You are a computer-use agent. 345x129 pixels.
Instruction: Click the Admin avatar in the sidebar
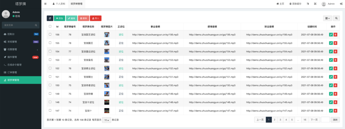point(6,14)
